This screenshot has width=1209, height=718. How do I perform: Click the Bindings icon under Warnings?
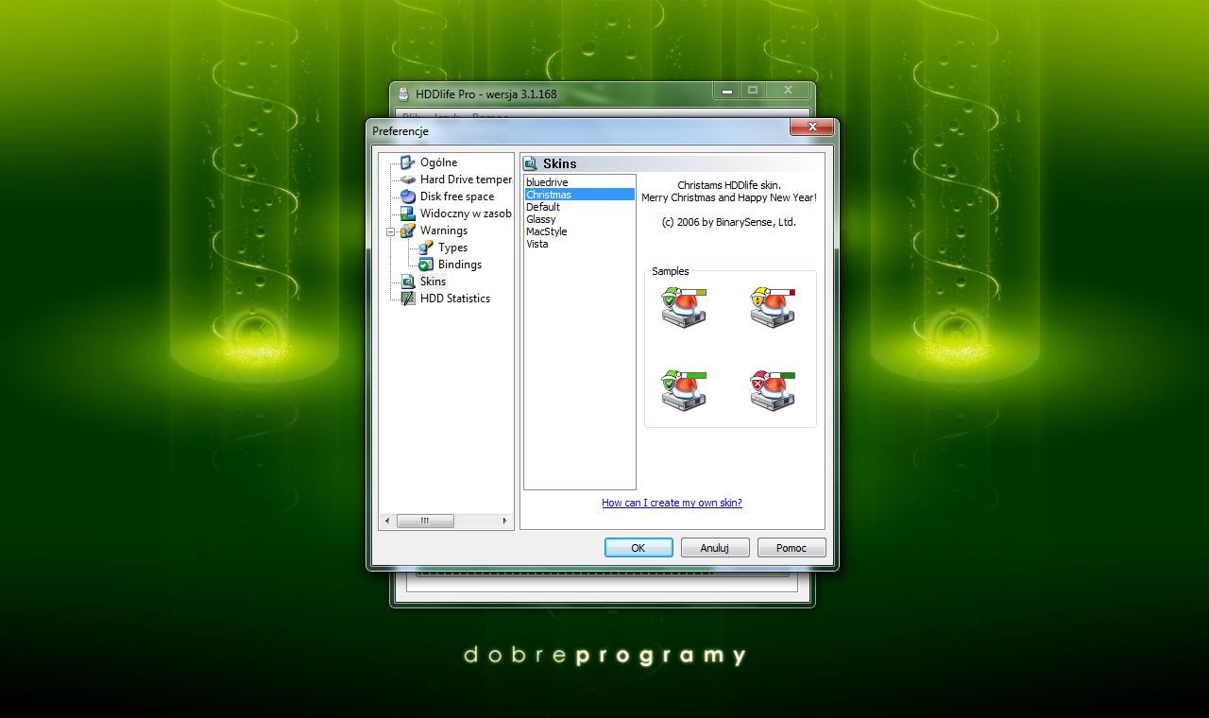click(425, 265)
